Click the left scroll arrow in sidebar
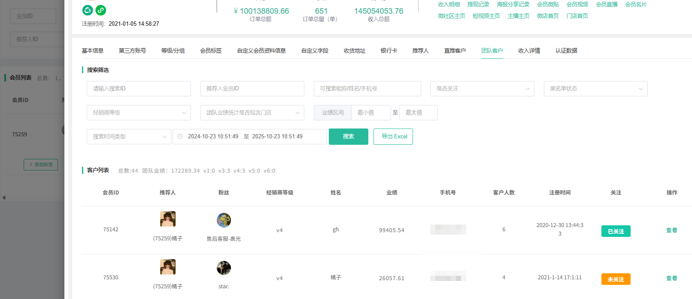The width and height of the screenshot is (692, 299). click(x=4, y=197)
